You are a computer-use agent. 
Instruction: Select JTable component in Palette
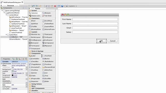coord(32,76)
